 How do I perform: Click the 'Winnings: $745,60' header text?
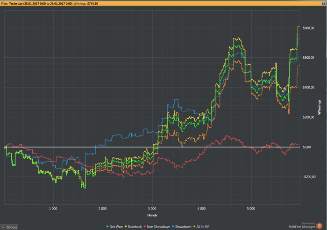point(85,4)
